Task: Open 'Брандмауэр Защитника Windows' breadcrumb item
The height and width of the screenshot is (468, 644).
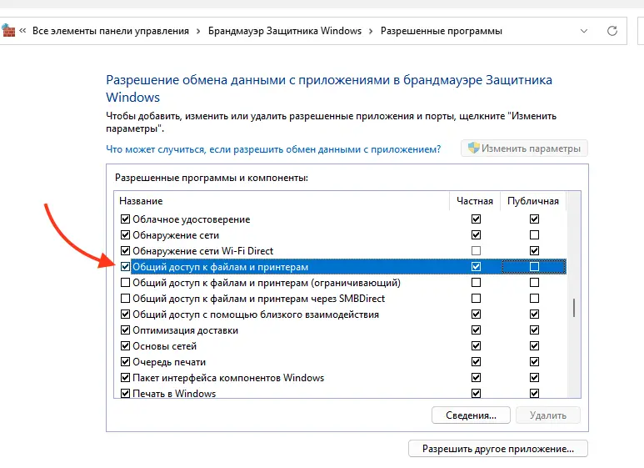Action: [x=285, y=31]
